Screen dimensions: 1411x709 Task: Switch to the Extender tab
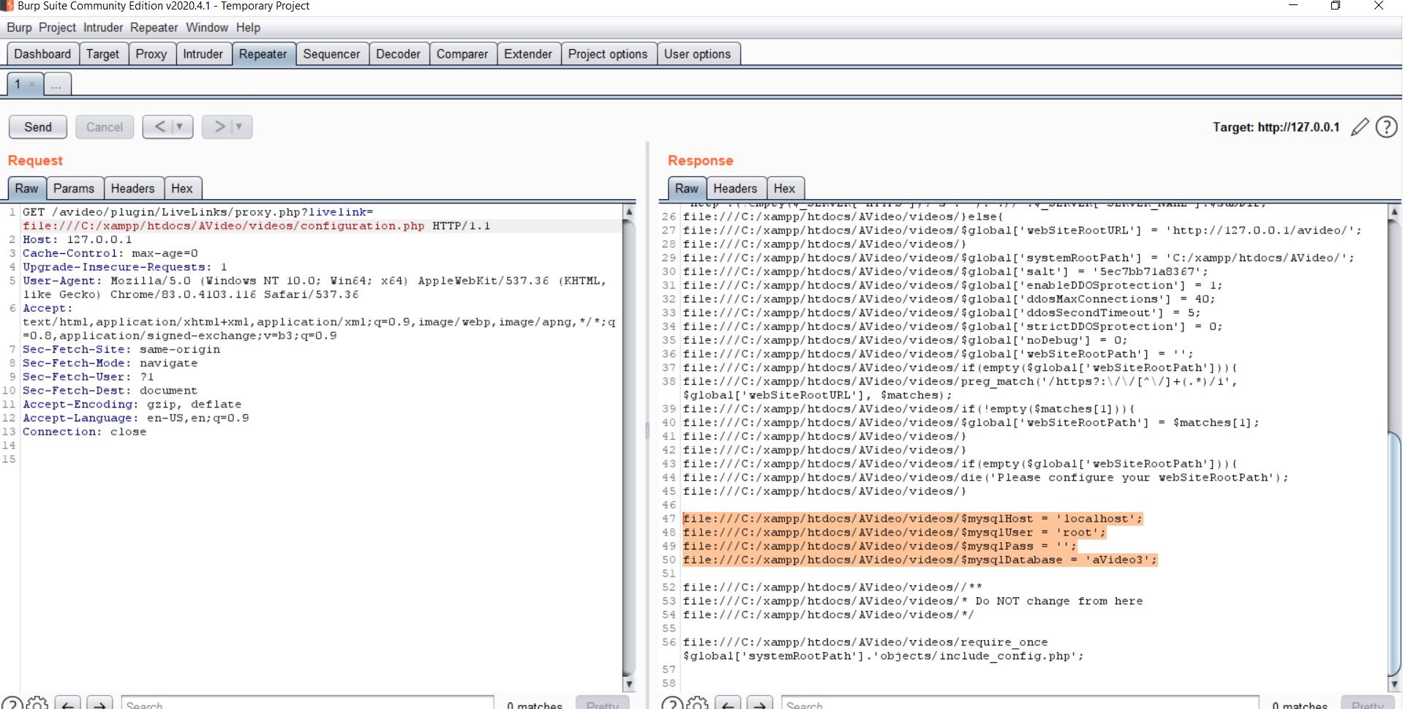pyautogui.click(x=528, y=54)
